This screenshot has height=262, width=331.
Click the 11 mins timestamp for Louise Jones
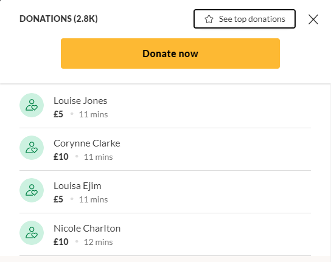[94, 114]
